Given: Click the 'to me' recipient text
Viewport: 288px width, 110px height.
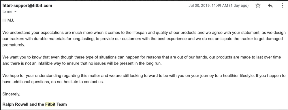Looking at the screenshot, I should [7, 12].
